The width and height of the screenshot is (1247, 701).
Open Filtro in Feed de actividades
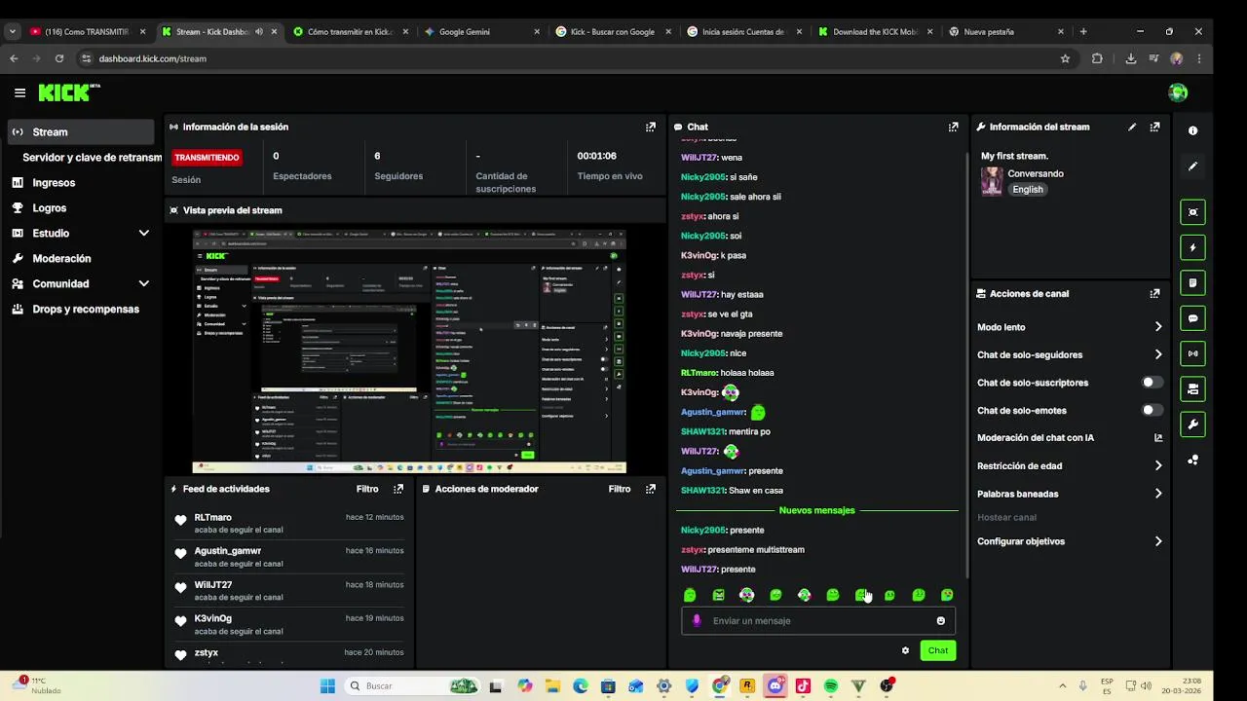(x=367, y=489)
